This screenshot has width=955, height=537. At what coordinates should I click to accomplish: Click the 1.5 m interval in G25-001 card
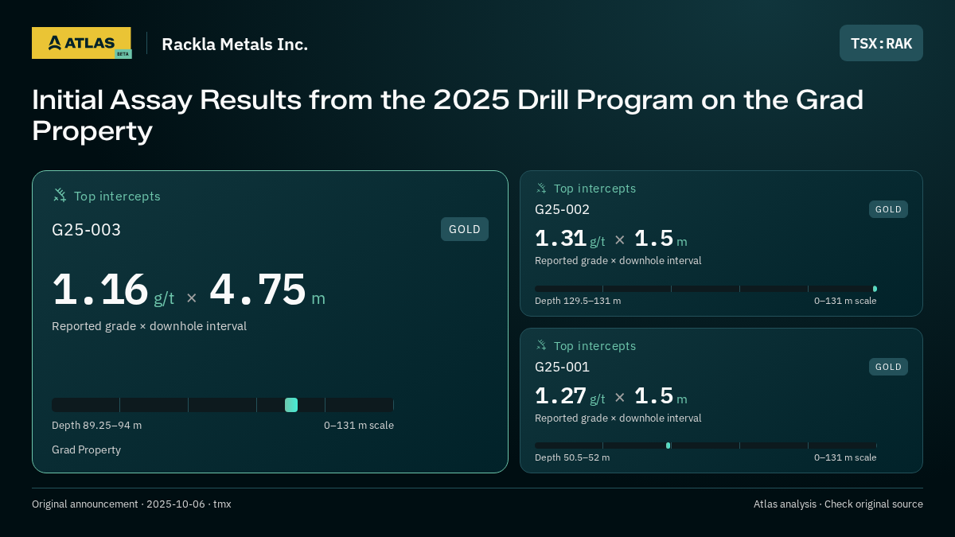click(x=661, y=395)
